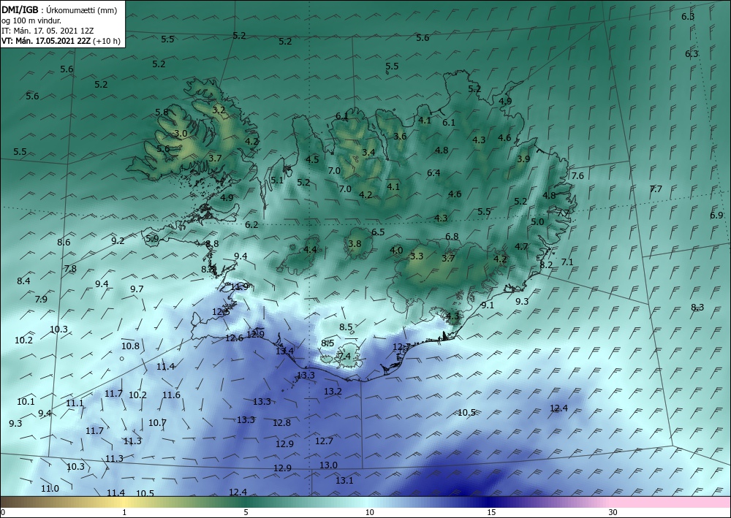The width and height of the screenshot is (731, 518).
Task: Click the '15' tick label on the scale
Action: tap(491, 512)
